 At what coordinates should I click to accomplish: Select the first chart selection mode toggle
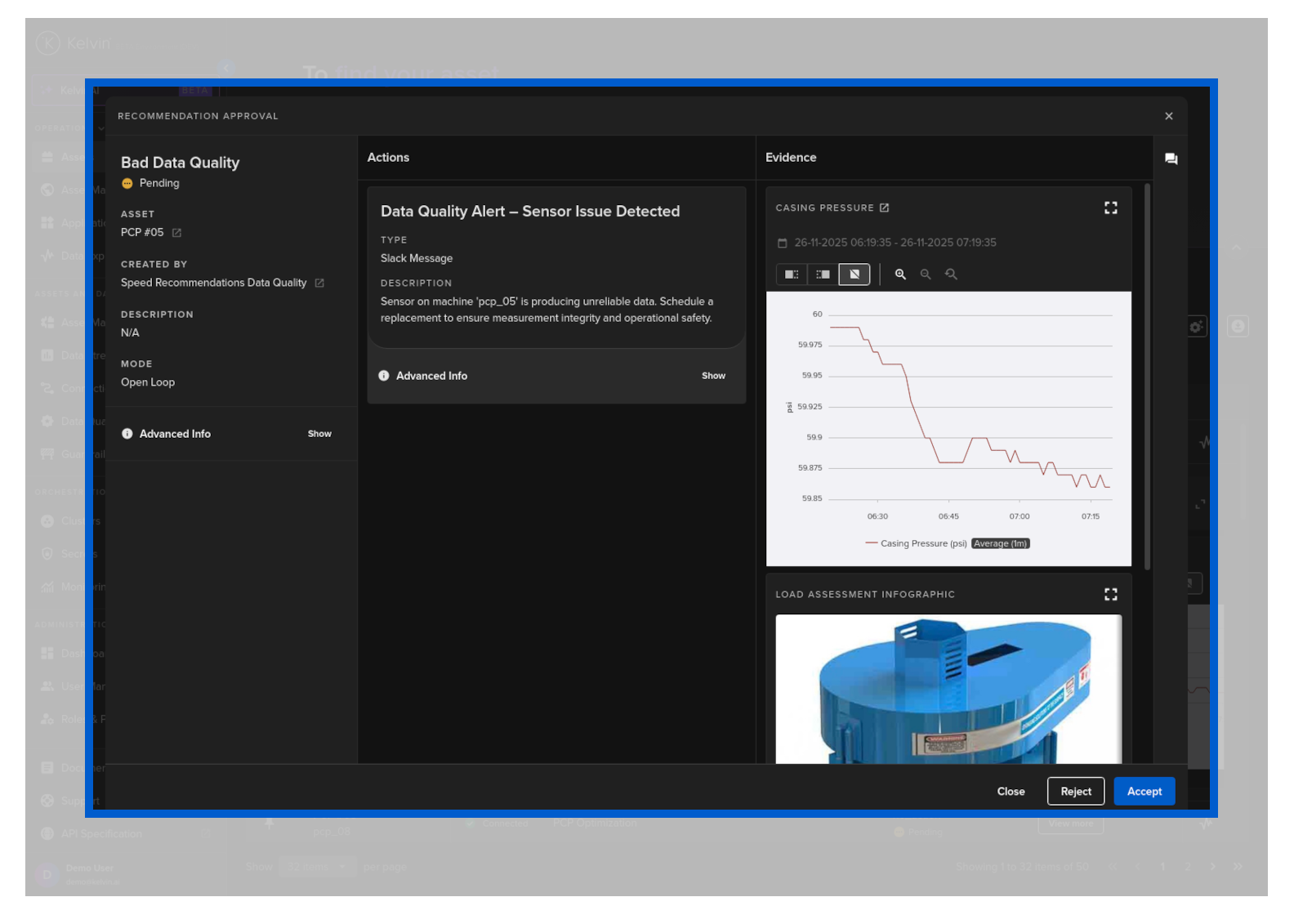pos(791,274)
